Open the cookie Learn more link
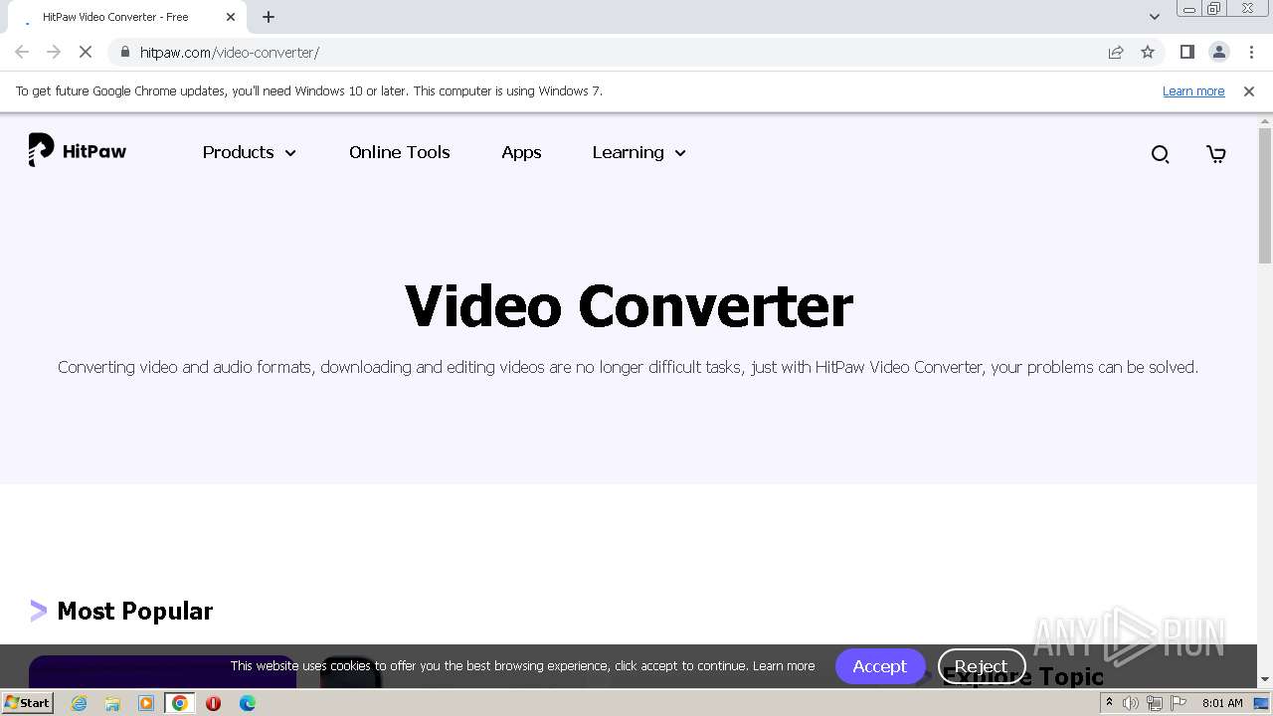The height and width of the screenshot is (716, 1273). [784, 666]
